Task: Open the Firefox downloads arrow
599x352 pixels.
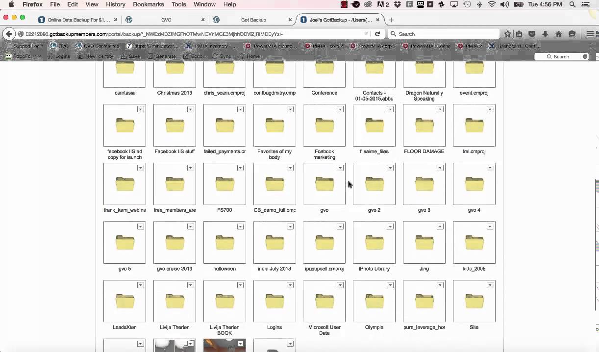Action: [x=545, y=34]
